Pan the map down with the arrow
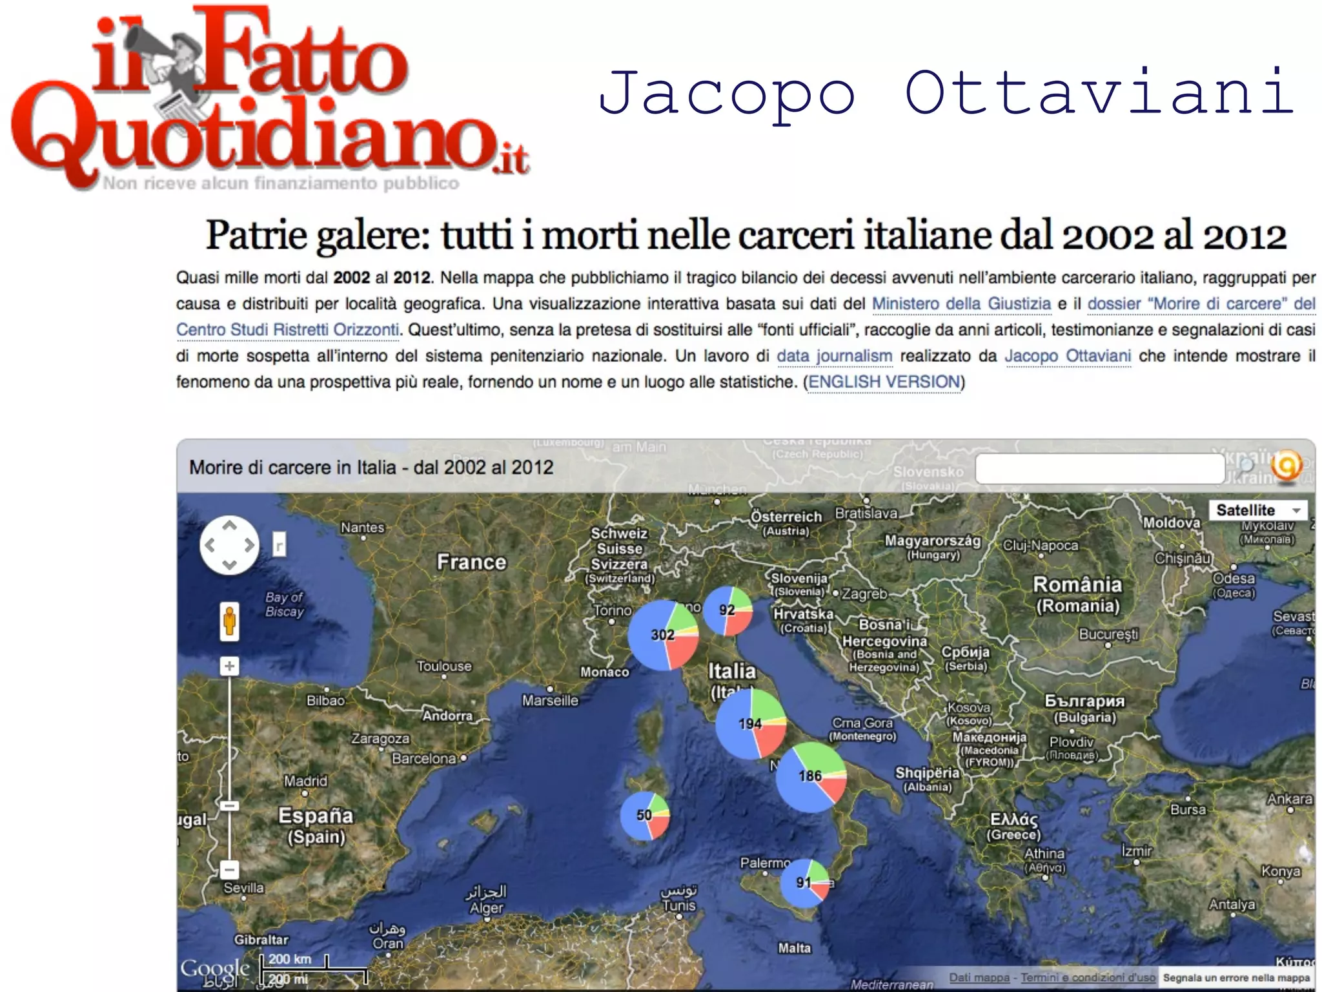This screenshot has height=992, width=1322. tap(229, 565)
